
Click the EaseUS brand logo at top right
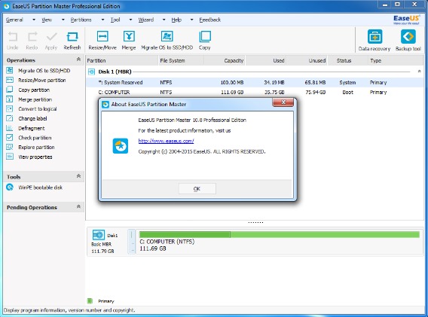pos(406,20)
